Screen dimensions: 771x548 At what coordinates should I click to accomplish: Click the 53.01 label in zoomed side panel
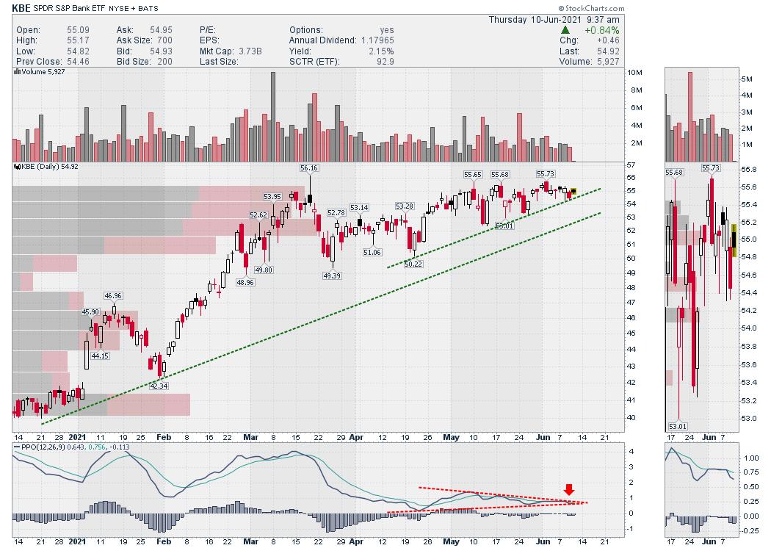pyautogui.click(x=676, y=426)
